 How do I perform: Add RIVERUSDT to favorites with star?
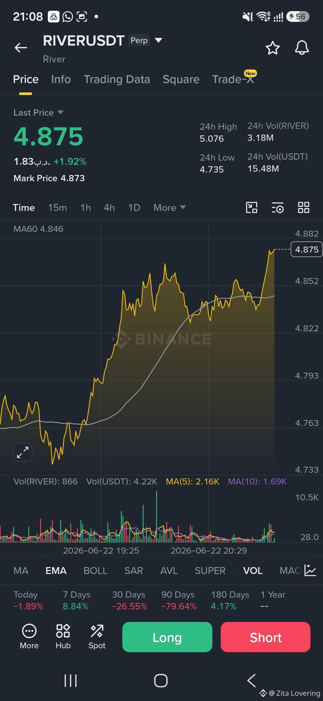tap(272, 48)
